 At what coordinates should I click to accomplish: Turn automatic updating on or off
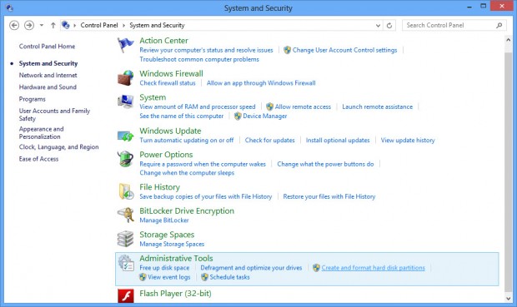(x=186, y=140)
